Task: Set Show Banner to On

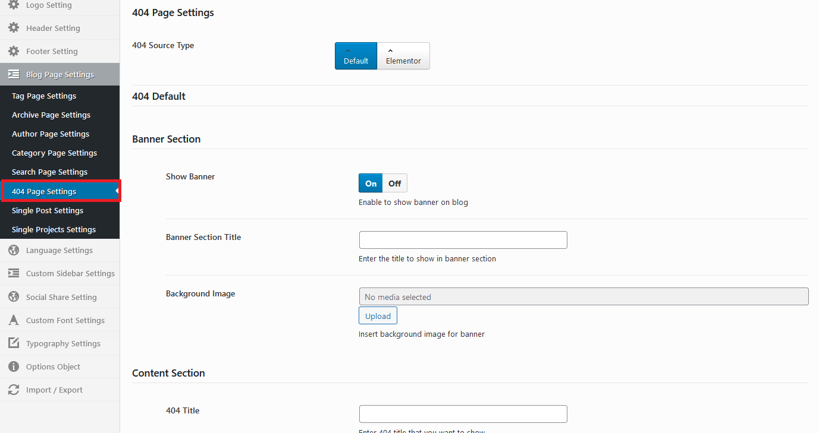Action: (371, 184)
